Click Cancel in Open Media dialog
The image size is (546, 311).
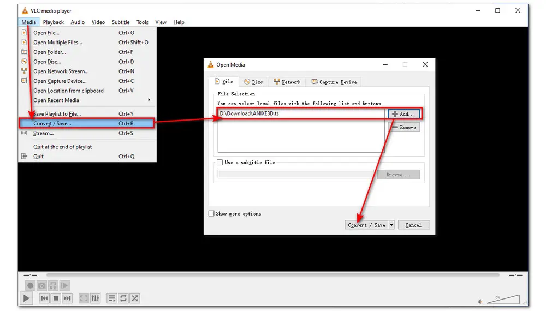click(x=414, y=225)
